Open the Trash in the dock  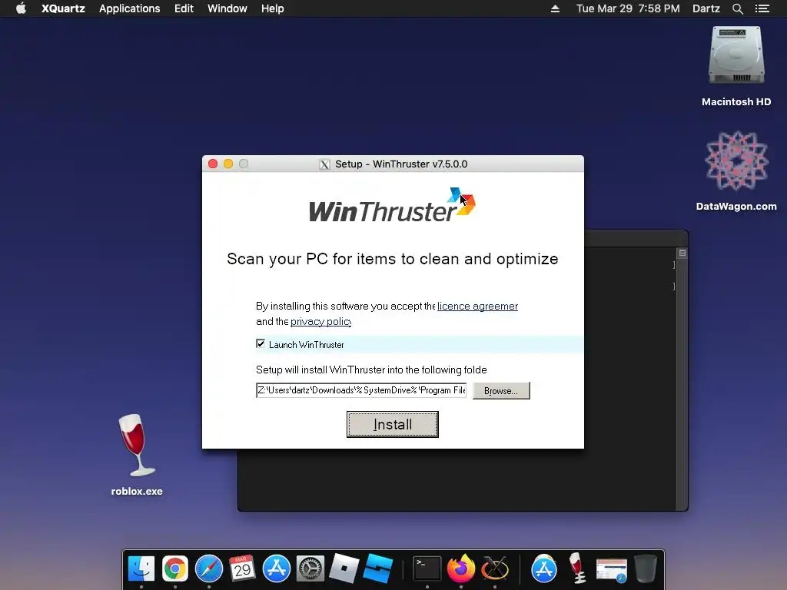point(646,568)
